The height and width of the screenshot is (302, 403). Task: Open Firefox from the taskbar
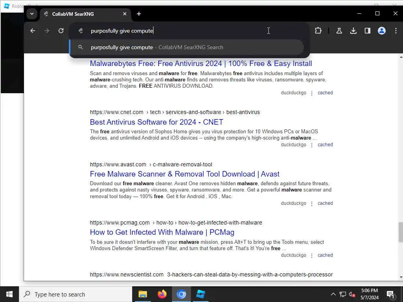point(162,294)
